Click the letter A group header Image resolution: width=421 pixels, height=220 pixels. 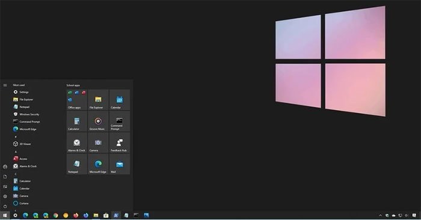pos(16,151)
